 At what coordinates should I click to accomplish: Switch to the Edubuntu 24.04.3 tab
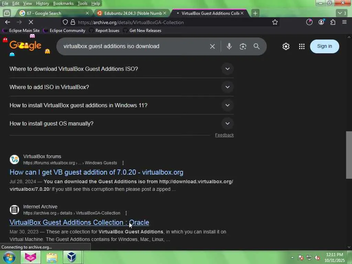132,13
